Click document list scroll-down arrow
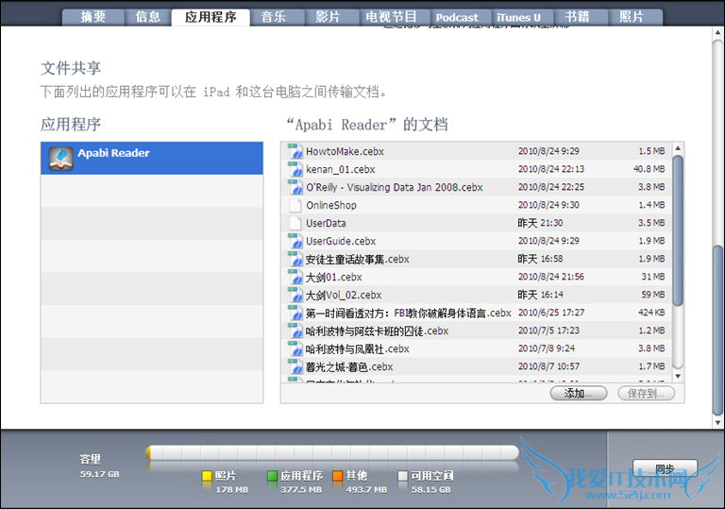725x509 pixels. (678, 376)
